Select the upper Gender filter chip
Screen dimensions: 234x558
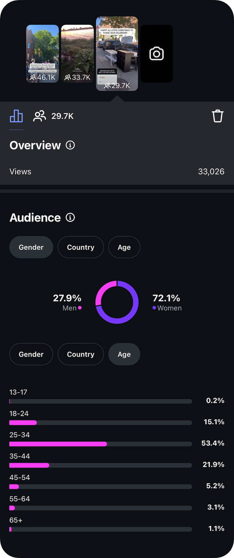coord(31,247)
